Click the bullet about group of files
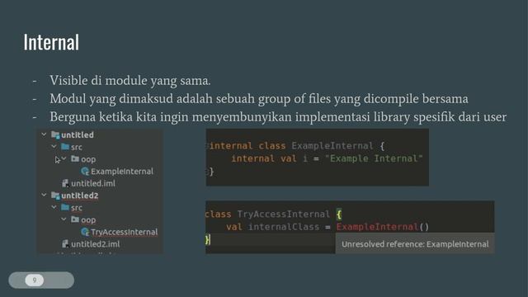 (259, 99)
